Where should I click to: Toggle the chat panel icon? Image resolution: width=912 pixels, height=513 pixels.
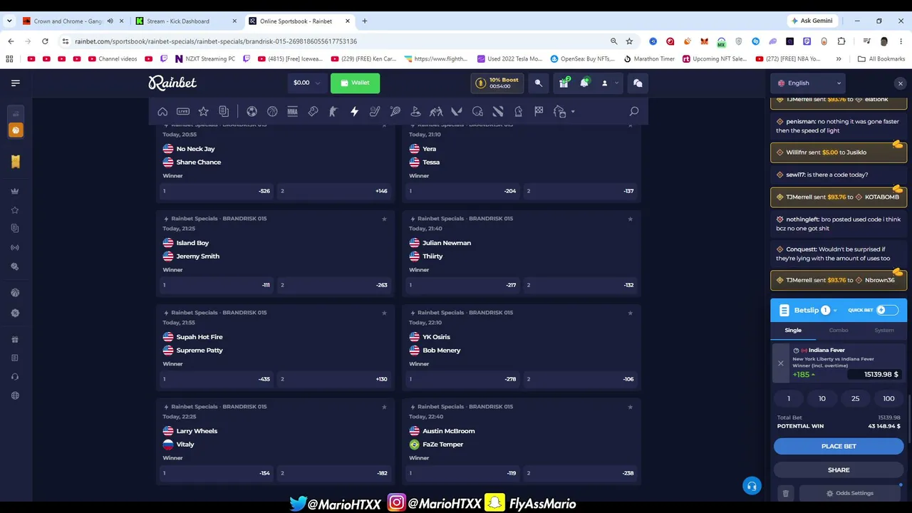(638, 83)
